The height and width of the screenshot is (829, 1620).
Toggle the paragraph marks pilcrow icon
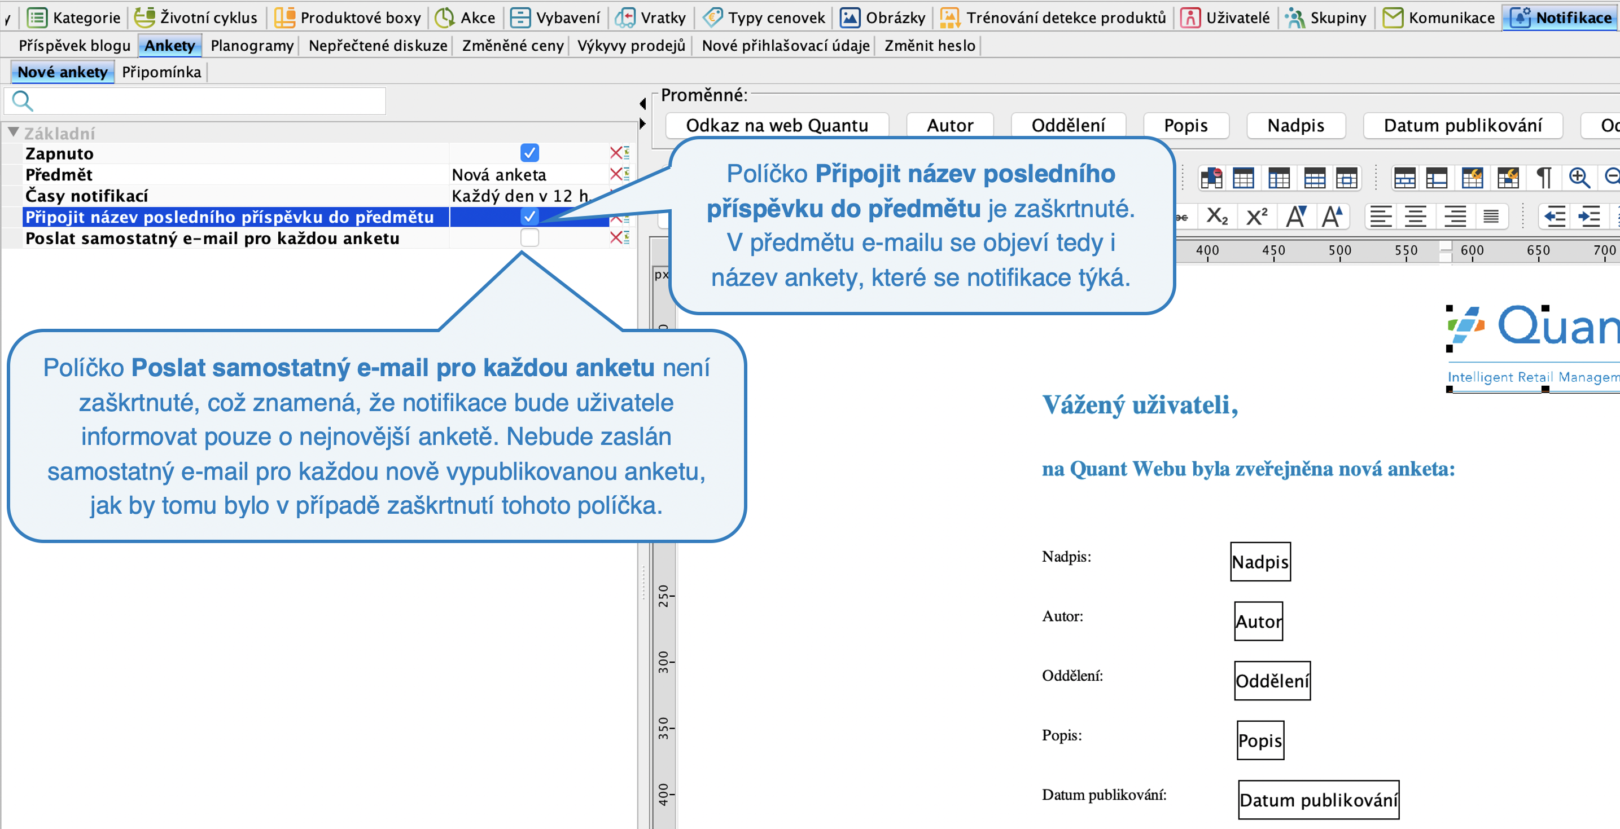pos(1543,179)
